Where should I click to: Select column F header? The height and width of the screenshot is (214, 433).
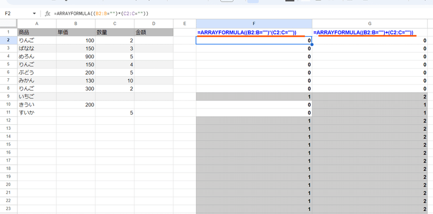[254, 24]
